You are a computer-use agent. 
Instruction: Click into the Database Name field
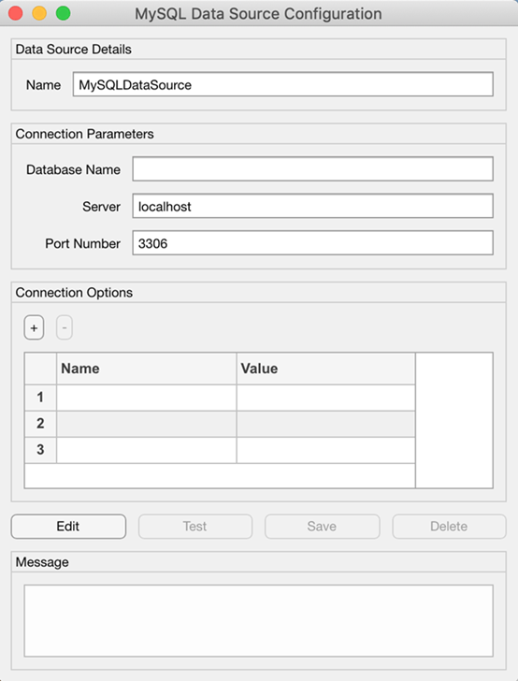[312, 169]
